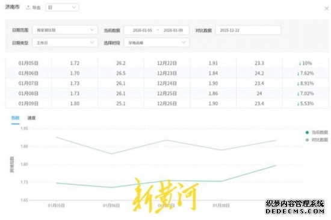Select the 01月09日 table cell
331x220 pixels.
click(28, 104)
